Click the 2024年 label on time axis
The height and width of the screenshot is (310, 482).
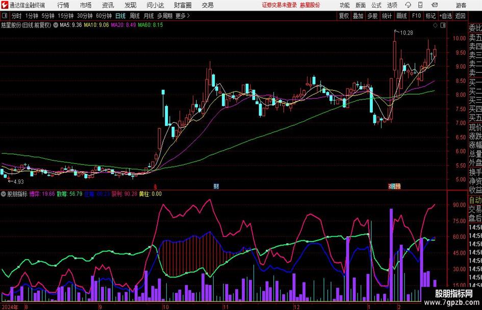[x=10, y=307]
